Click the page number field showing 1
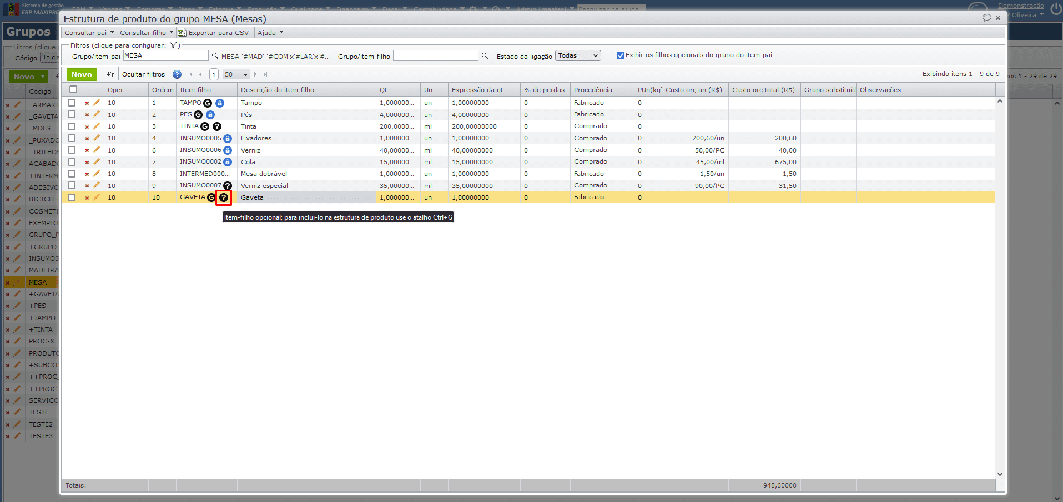 (x=214, y=74)
